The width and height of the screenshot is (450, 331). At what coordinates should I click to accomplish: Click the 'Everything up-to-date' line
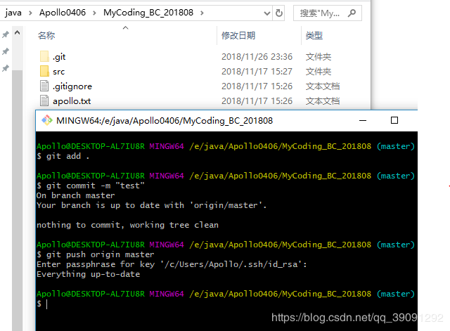click(88, 274)
